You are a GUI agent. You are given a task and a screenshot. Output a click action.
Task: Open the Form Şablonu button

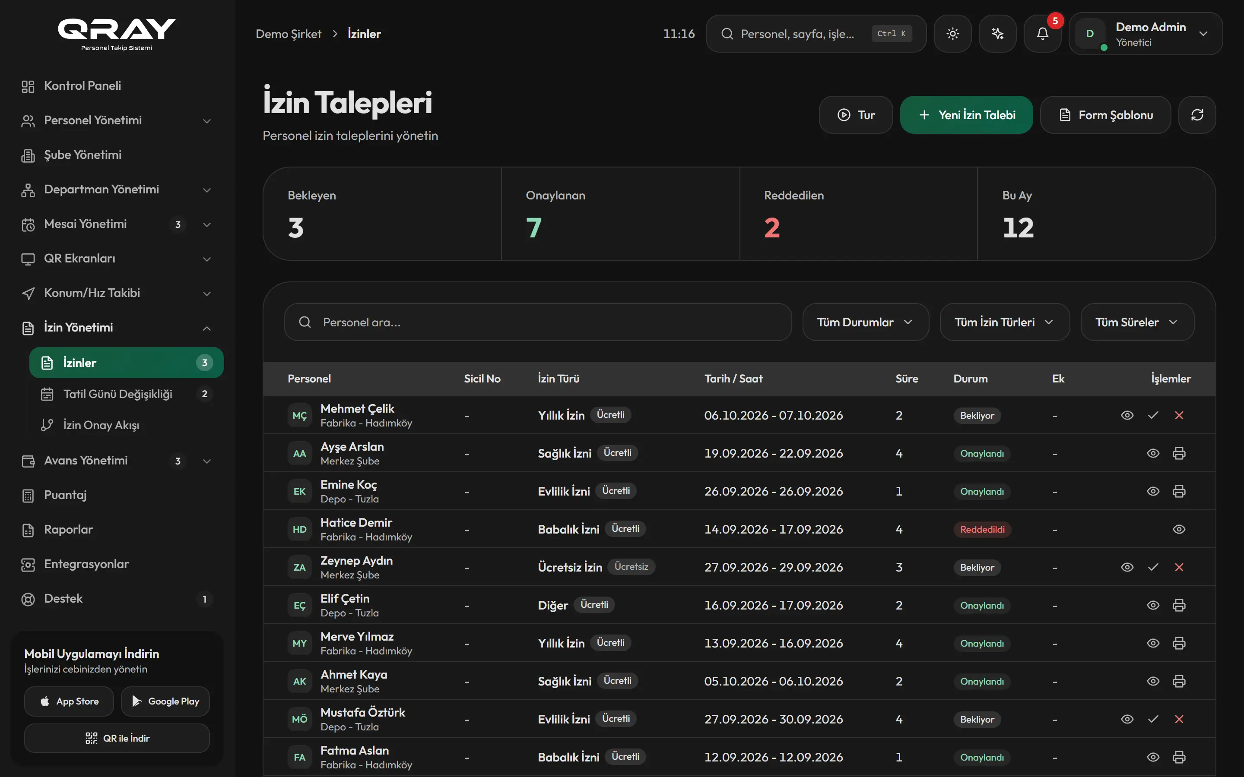(x=1105, y=114)
